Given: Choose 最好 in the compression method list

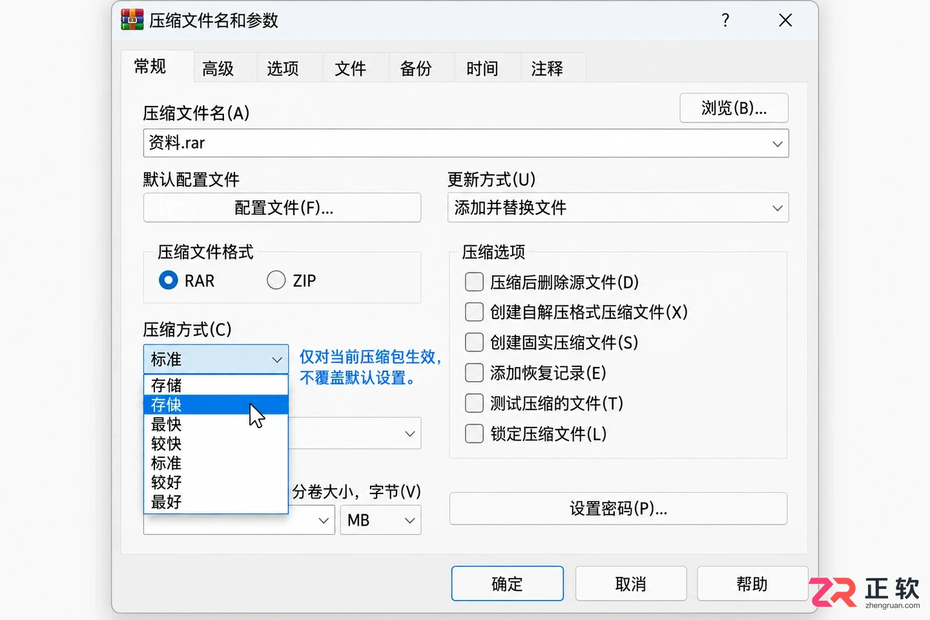Looking at the screenshot, I should point(216,502).
